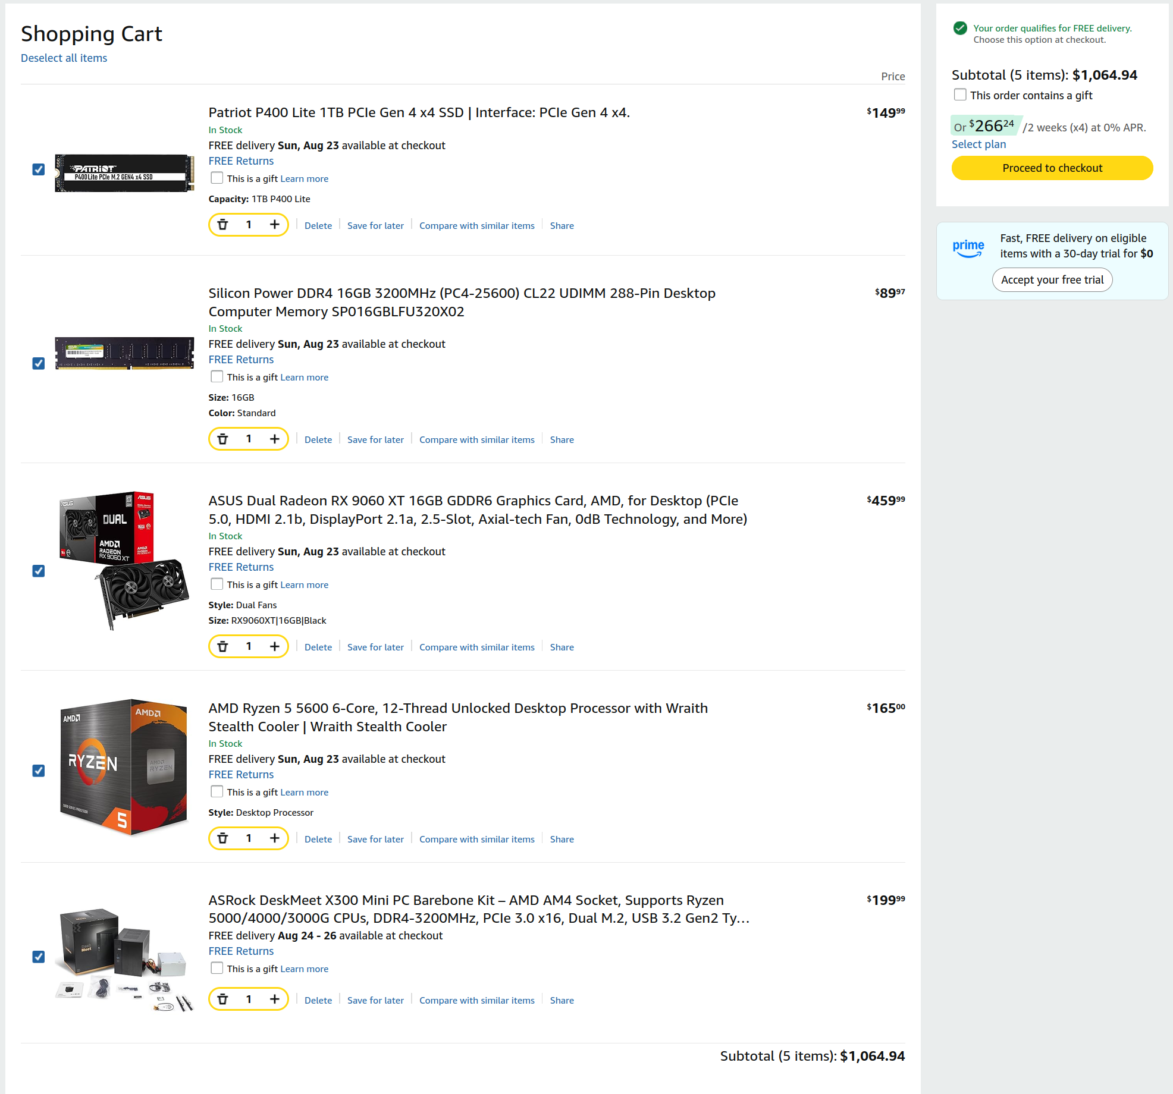Increase quantity of AMD Ryzen 5 5600

tap(274, 838)
